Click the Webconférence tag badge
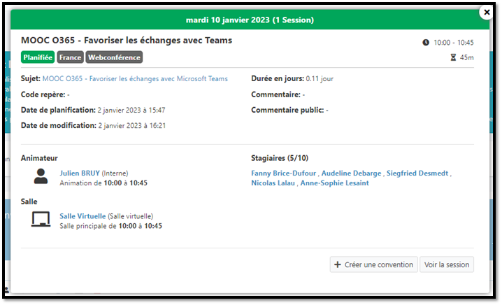The image size is (502, 305). pyautogui.click(x=114, y=57)
